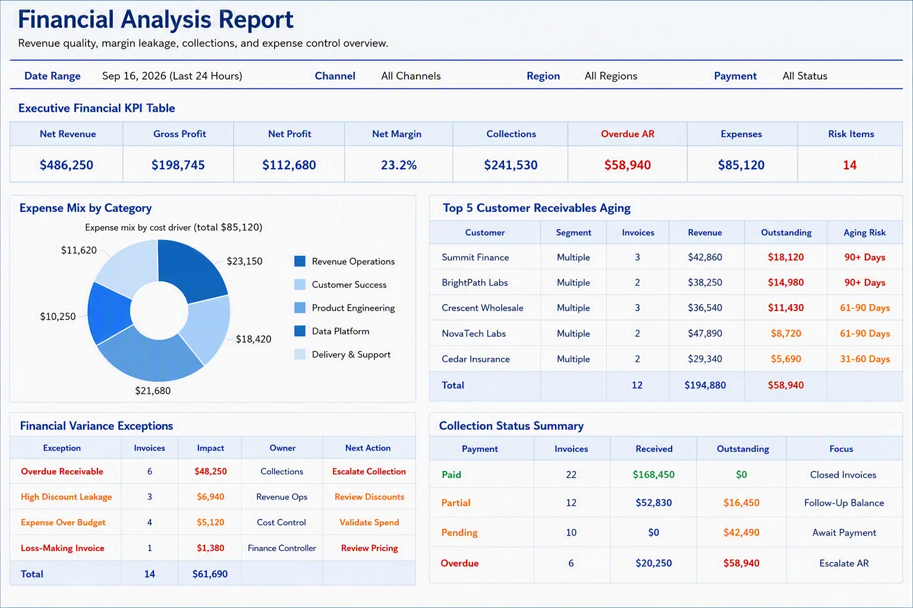Sort by the Customer column header
Image resolution: width=913 pixels, height=608 pixels.
pos(485,233)
